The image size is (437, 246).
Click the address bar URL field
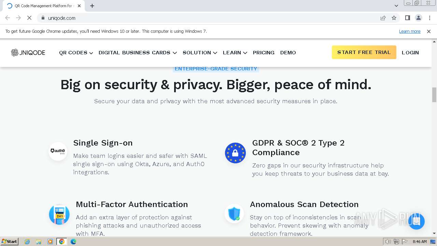205,18
